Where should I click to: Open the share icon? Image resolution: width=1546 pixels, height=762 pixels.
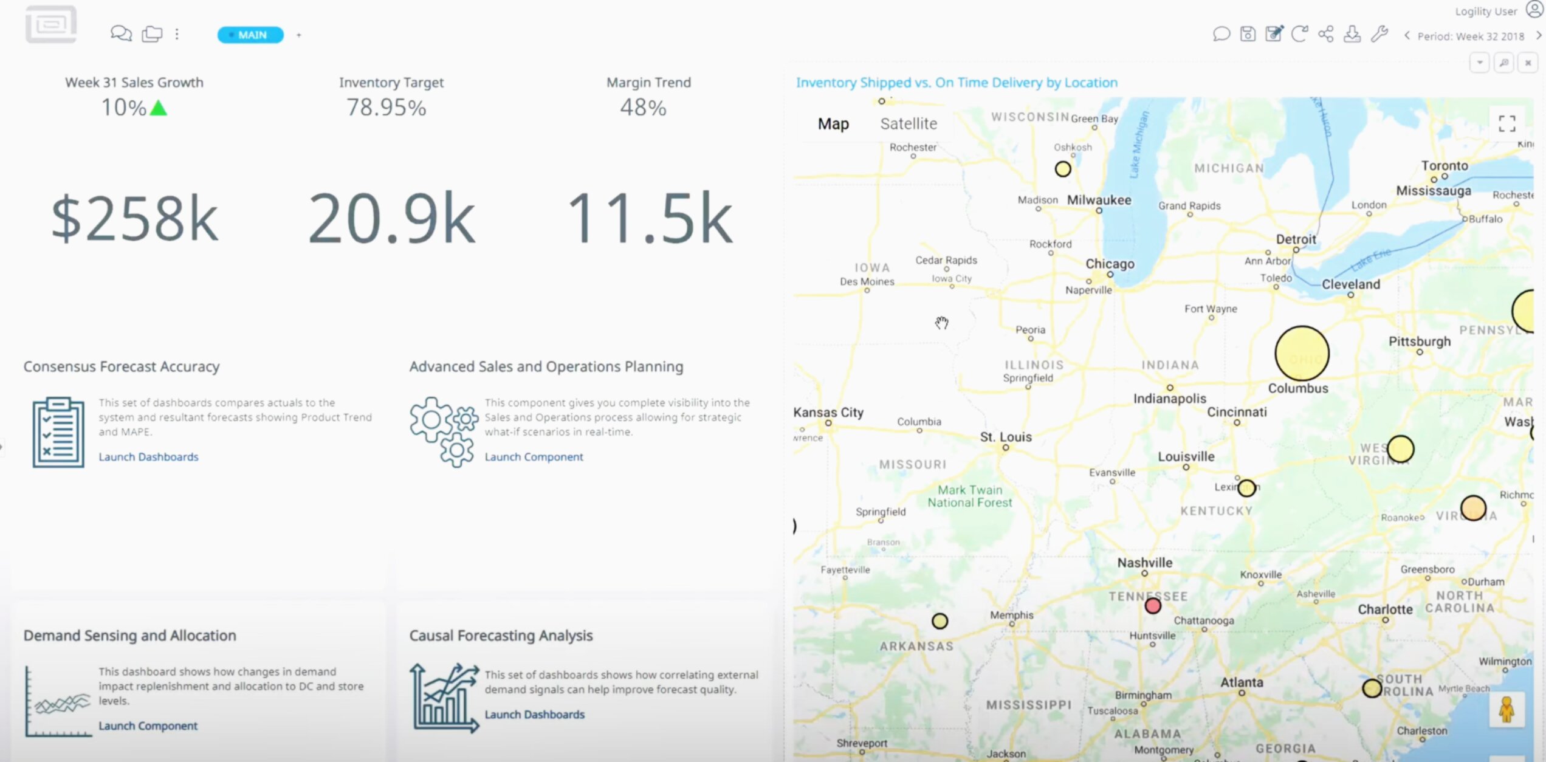coord(1326,34)
